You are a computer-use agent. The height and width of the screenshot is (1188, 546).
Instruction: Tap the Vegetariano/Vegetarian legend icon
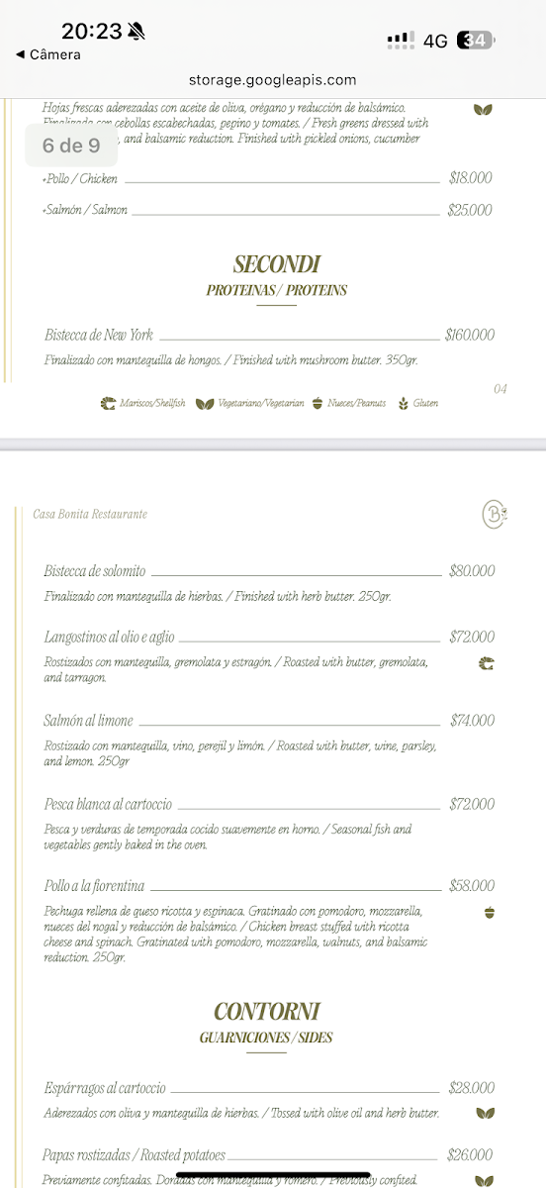[x=205, y=404]
